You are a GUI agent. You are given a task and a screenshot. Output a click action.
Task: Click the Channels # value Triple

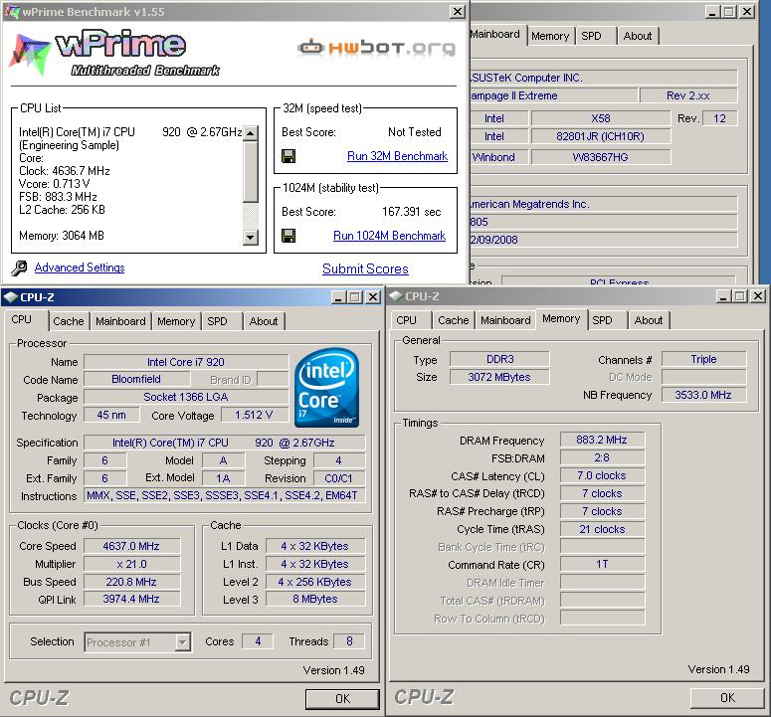point(703,359)
